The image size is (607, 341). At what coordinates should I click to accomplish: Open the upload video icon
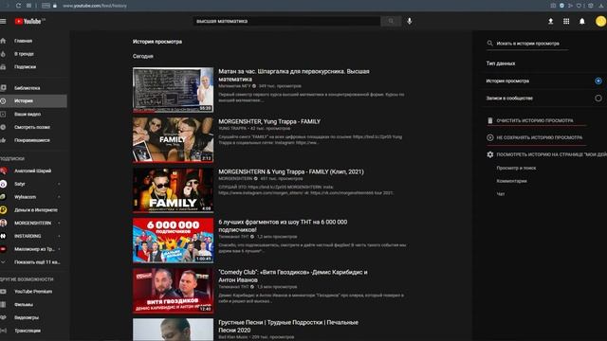point(550,21)
